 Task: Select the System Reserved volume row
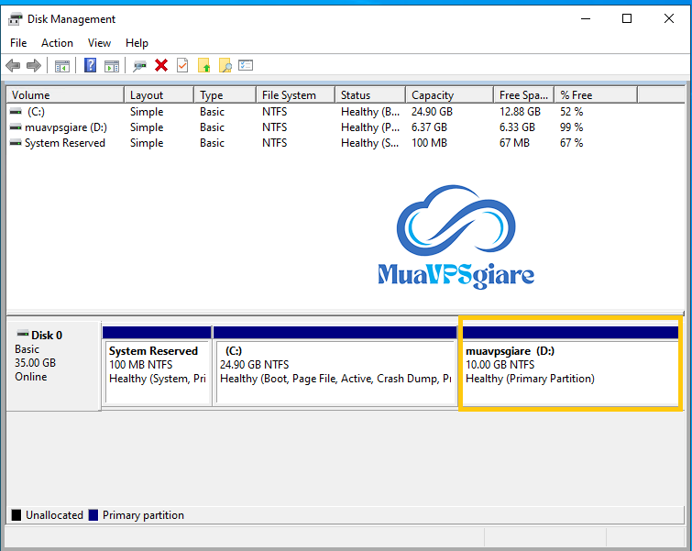(x=64, y=143)
